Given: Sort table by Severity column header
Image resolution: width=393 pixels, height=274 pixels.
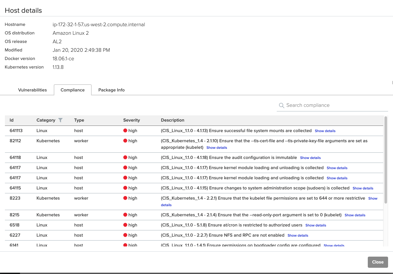Looking at the screenshot, I should click(131, 120).
